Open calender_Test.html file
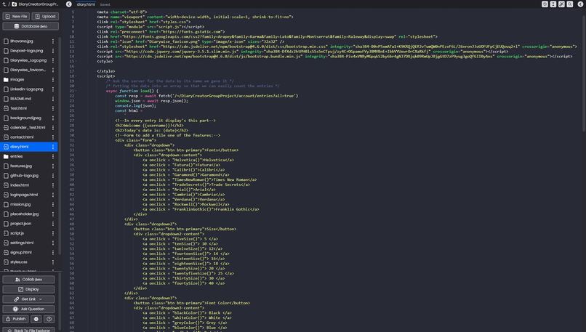Viewport: 586px width, 332px height. (28, 127)
